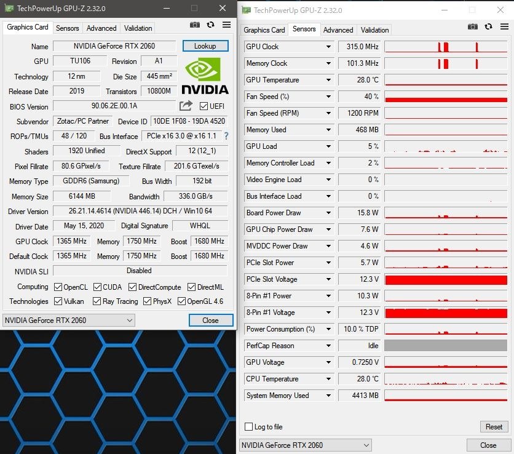Switch to Advanced tab in left window
Image resolution: width=514 pixels, height=454 pixels.
pyautogui.click(x=101, y=28)
